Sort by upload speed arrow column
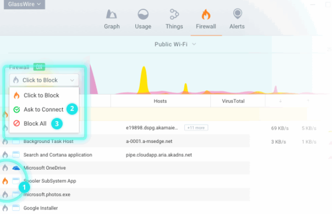 [308, 101]
